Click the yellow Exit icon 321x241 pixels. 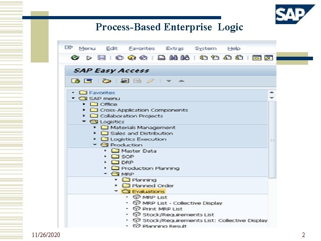pyautogui.click(x=132, y=58)
